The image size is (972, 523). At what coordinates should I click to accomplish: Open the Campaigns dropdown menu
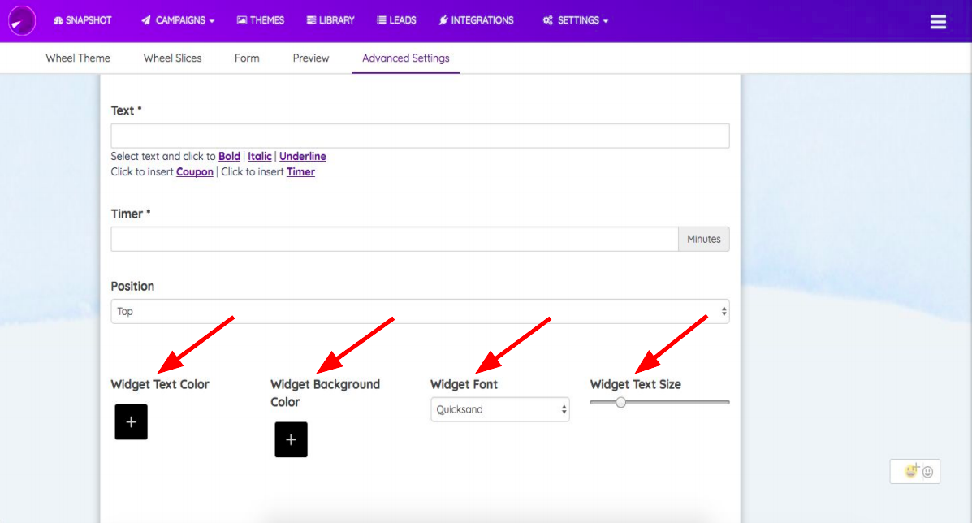pyautogui.click(x=178, y=20)
